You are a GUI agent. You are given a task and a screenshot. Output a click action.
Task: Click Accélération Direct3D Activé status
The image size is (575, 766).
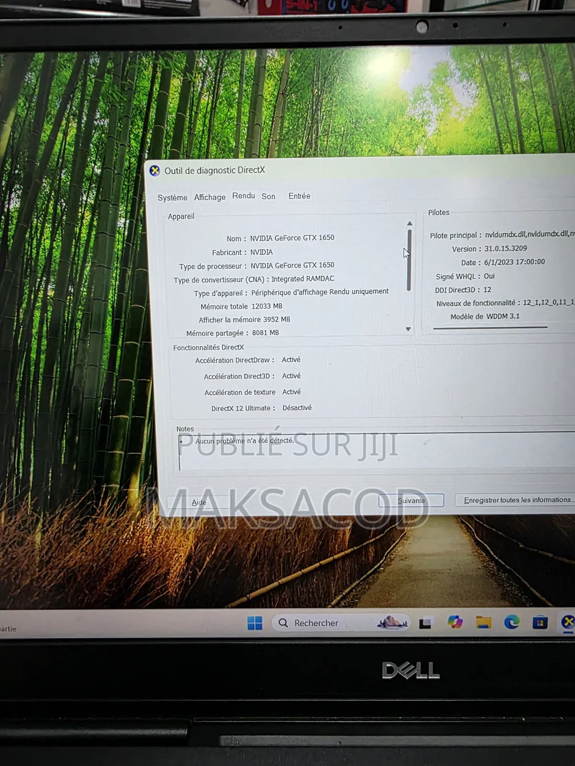pyautogui.click(x=291, y=376)
